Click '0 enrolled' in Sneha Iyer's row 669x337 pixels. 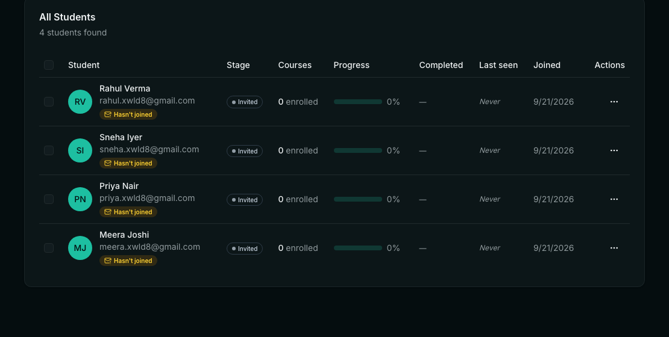point(298,150)
